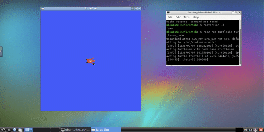Expand the left edge side panel handle
This screenshot has width=264, height=132.
pos(1,51)
